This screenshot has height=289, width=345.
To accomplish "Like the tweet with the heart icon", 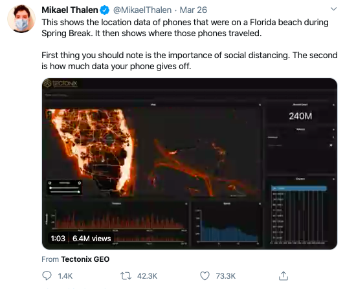I will (x=205, y=276).
